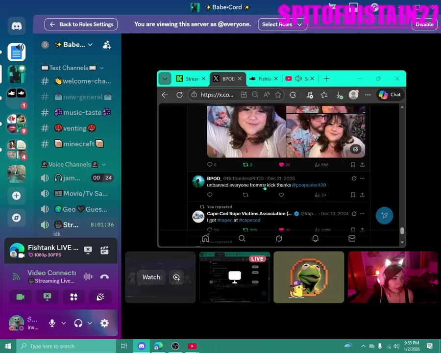Toggle screen share button in voice panel

(47, 297)
